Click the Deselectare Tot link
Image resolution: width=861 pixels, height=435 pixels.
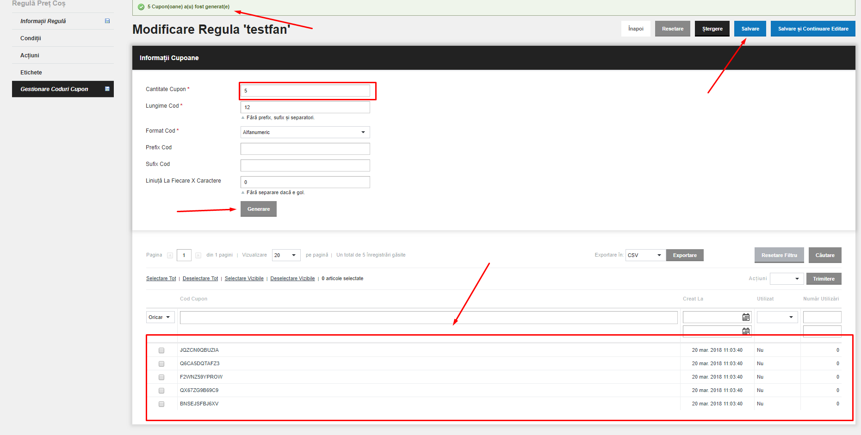click(x=200, y=278)
